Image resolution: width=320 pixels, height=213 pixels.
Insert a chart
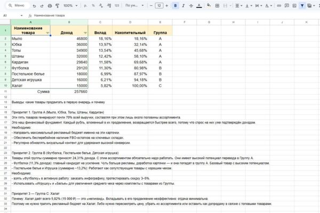[294, 6]
